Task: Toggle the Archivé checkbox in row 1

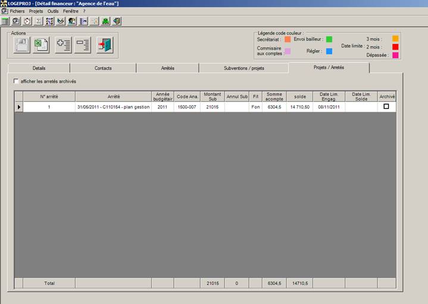Action: tap(386, 106)
